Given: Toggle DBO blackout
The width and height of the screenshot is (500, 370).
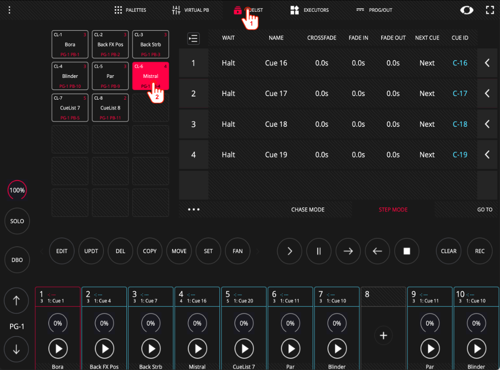Looking at the screenshot, I should (x=17, y=260).
